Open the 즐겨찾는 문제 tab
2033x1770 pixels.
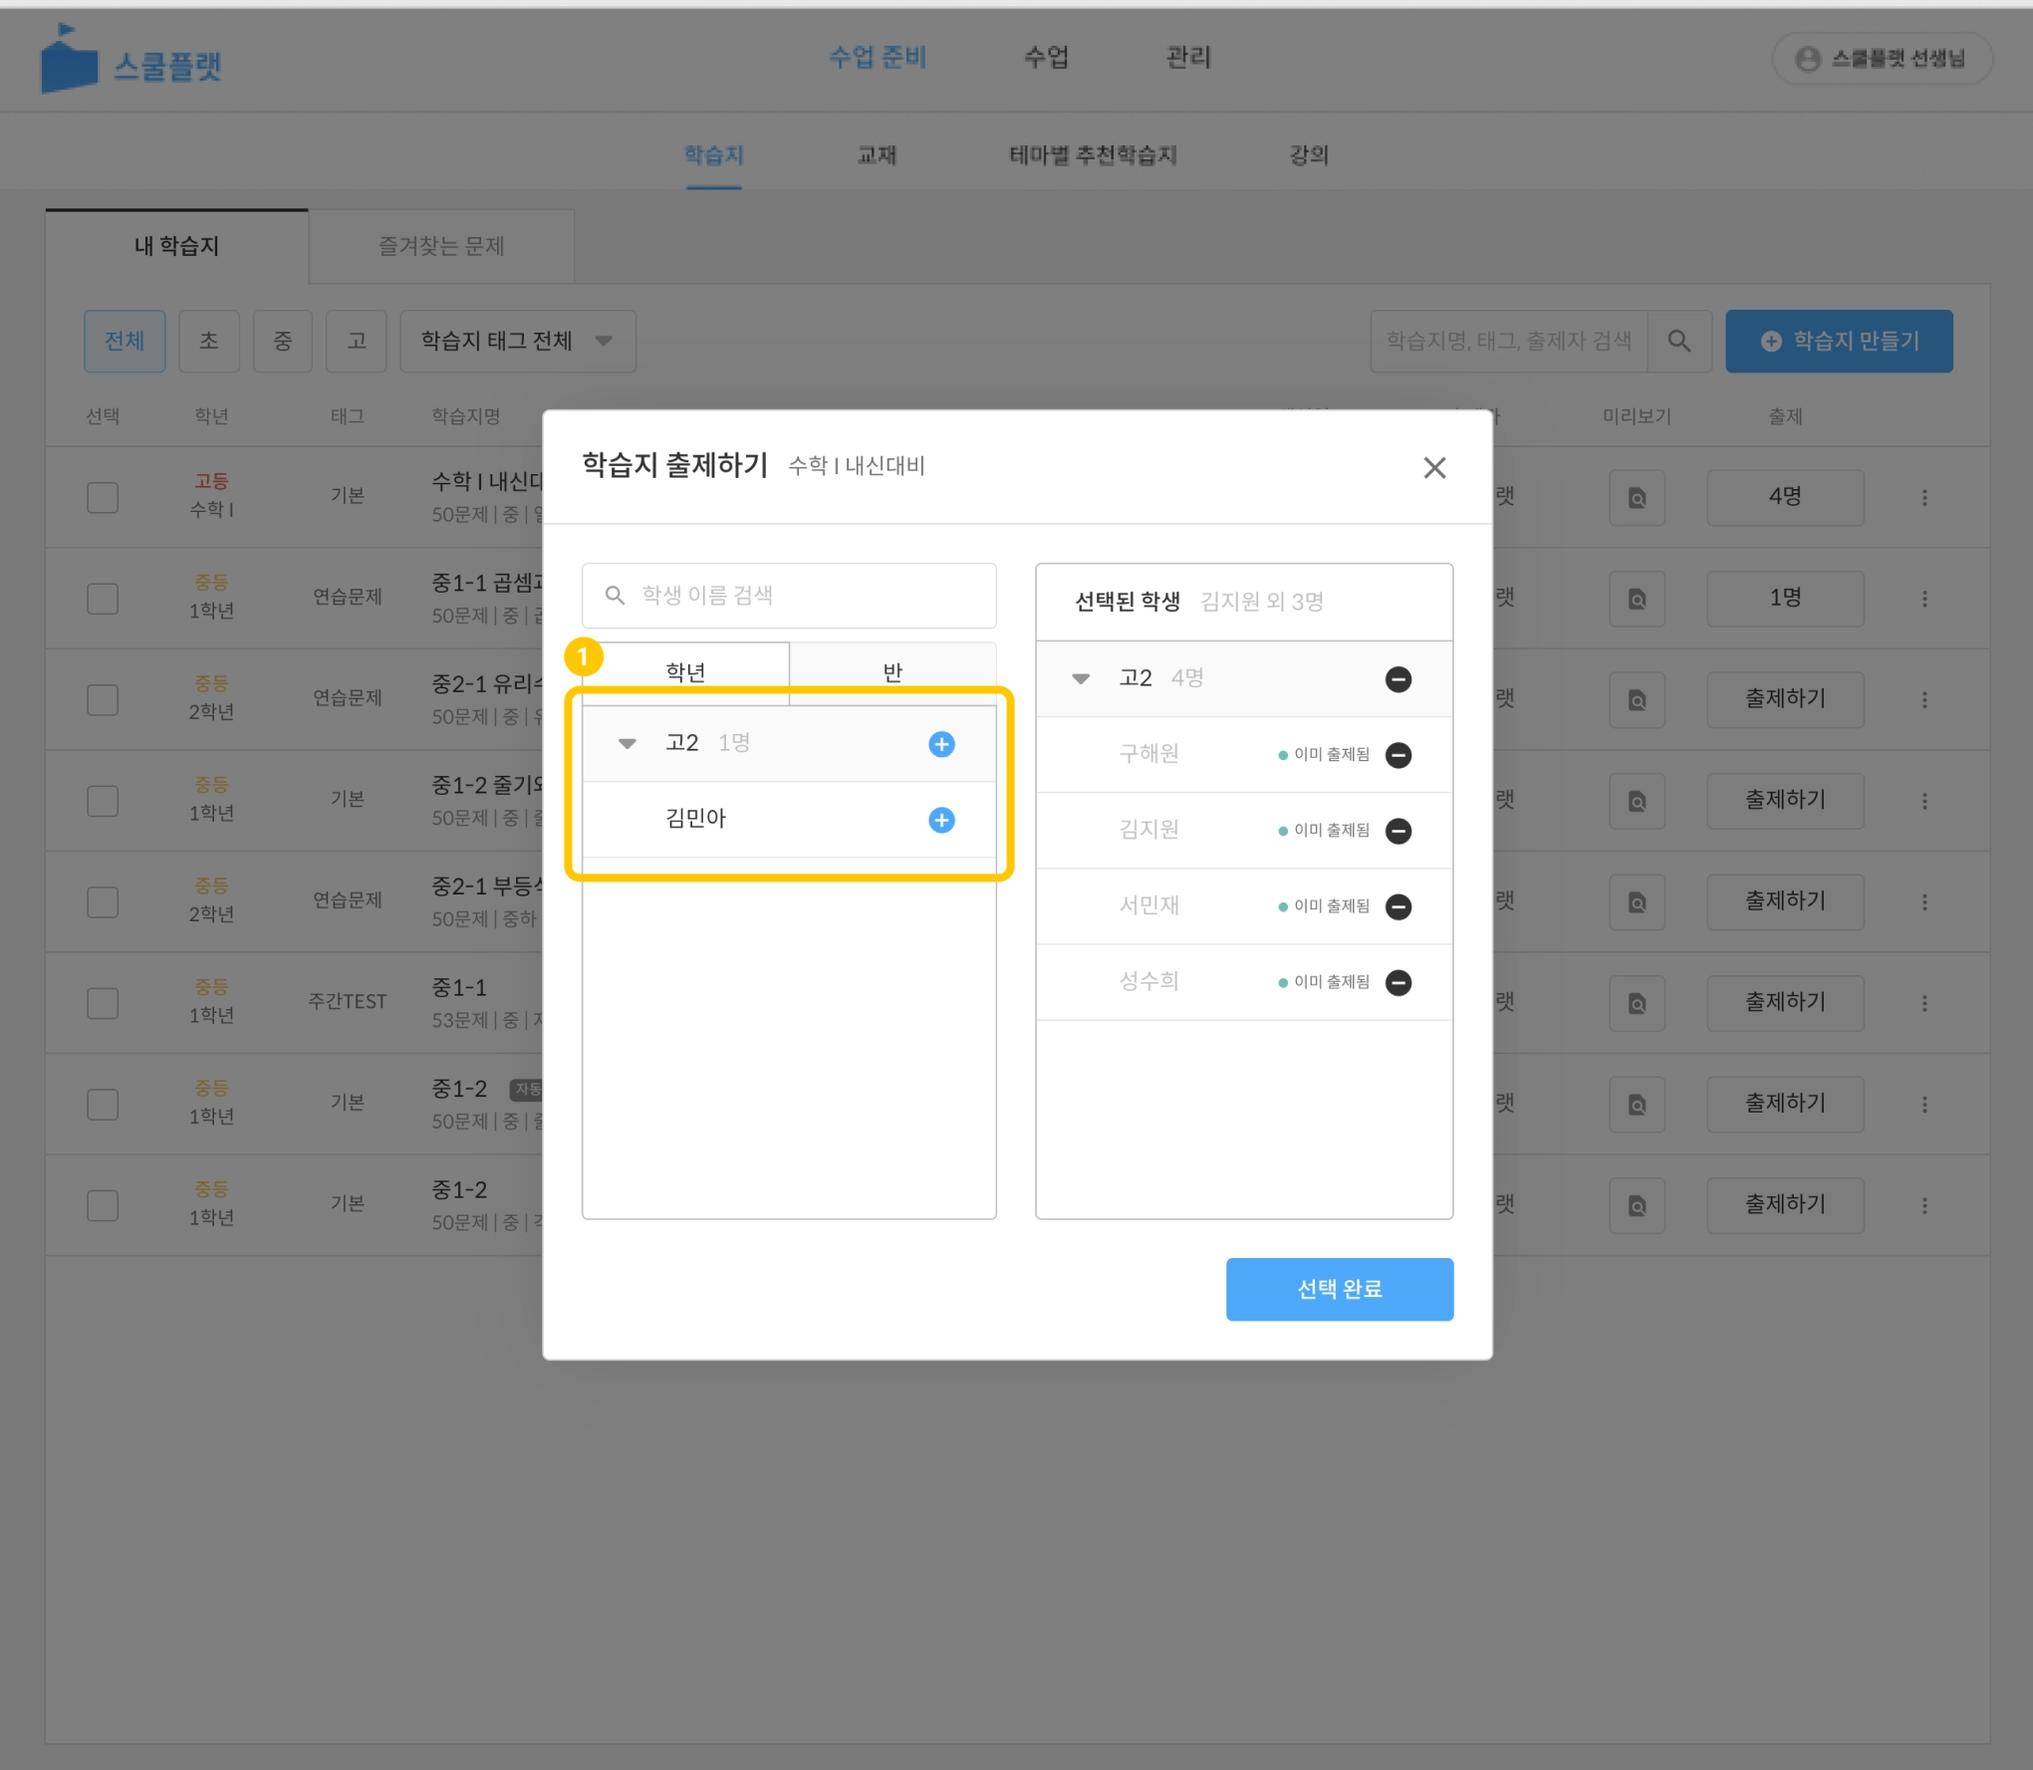click(440, 246)
